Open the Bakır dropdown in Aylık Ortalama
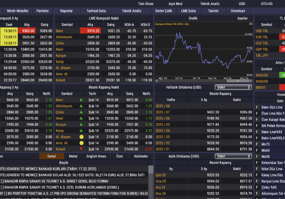 233,156
